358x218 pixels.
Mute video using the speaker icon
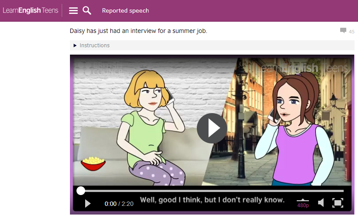321,202
